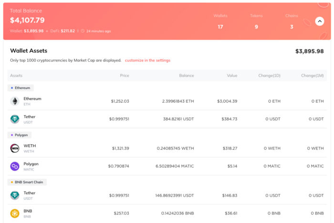Open the customize in the settings link
Viewport: 334px width, 223px height.
(147, 61)
